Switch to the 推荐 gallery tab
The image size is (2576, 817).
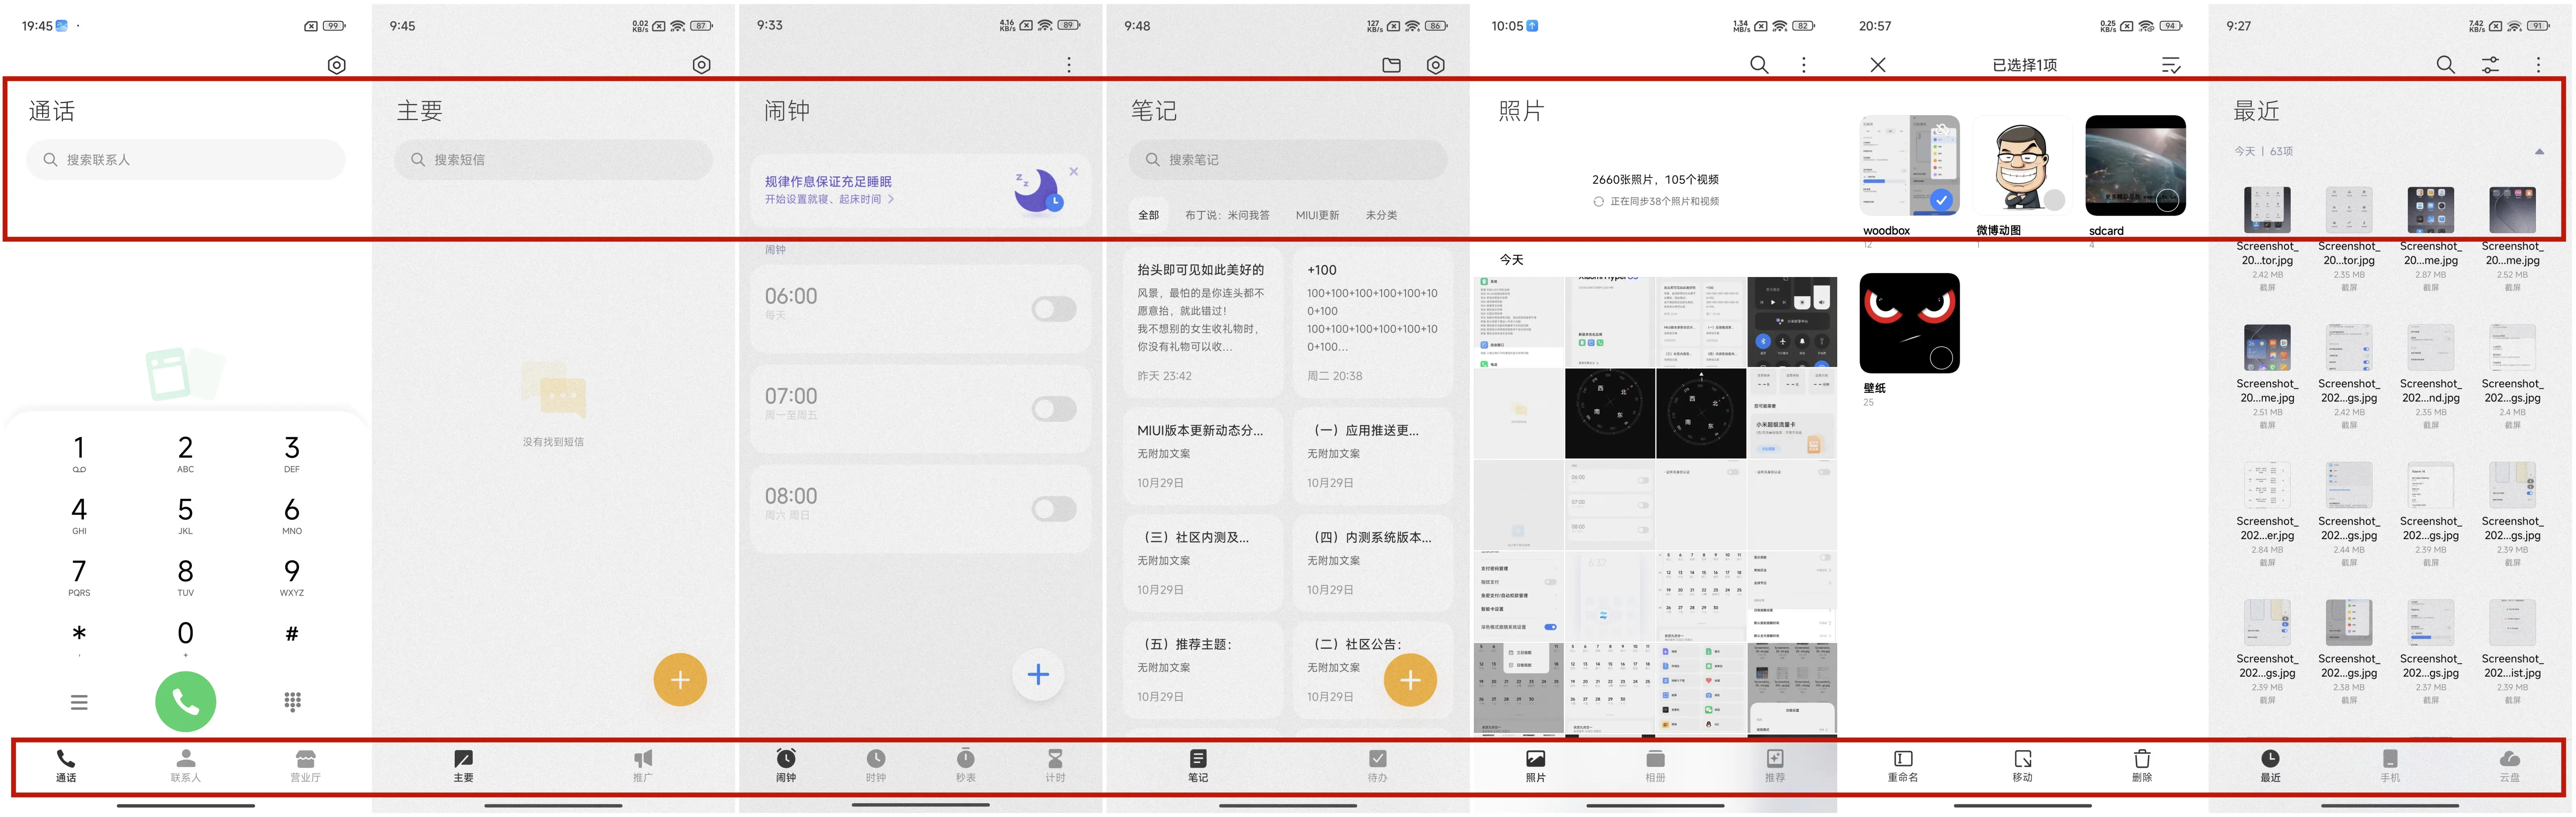click(1775, 766)
